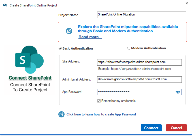The width and height of the screenshot is (192, 136).
Task: Click the App Password: label
Action: point(72,92)
